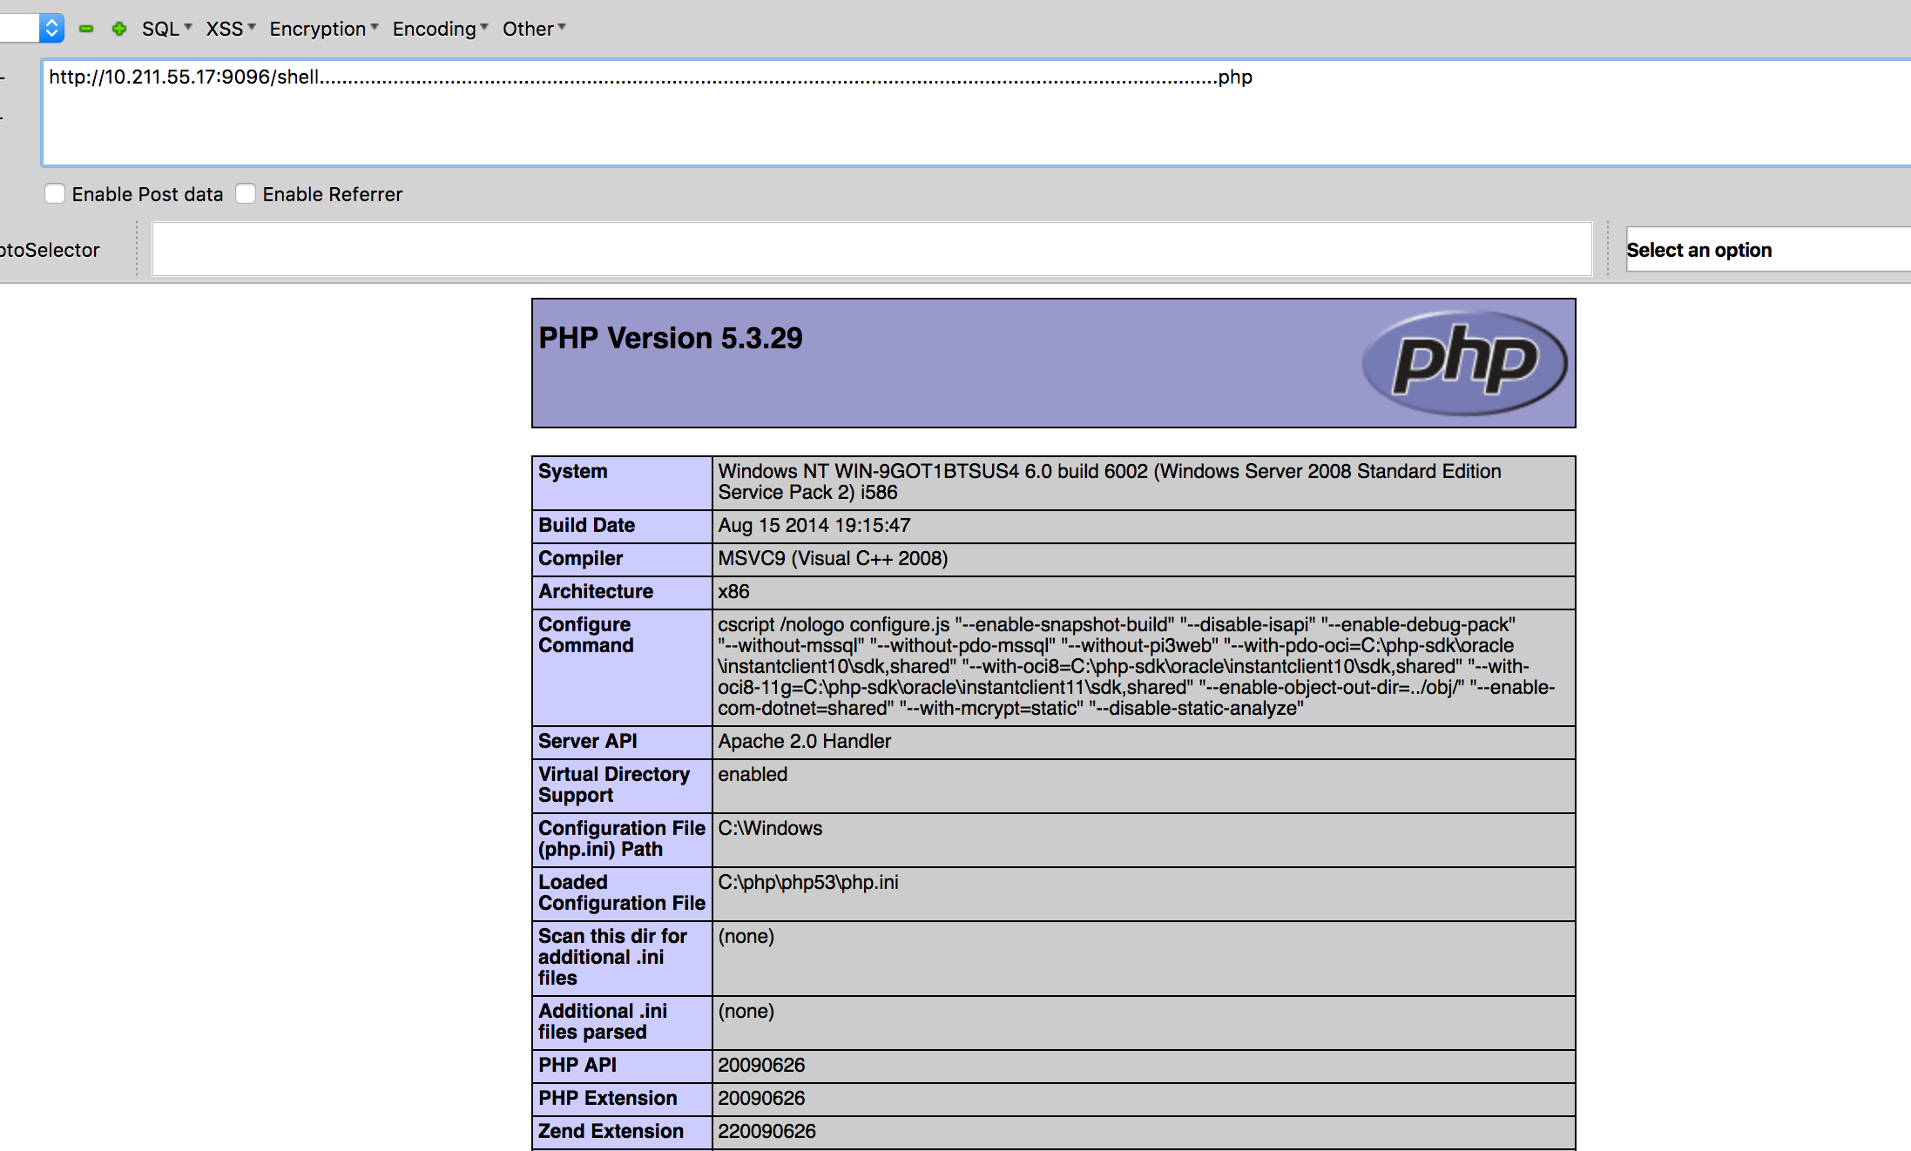The height and width of the screenshot is (1151, 1911).
Task: Open the 'Select an option' combo box
Action: (1764, 250)
